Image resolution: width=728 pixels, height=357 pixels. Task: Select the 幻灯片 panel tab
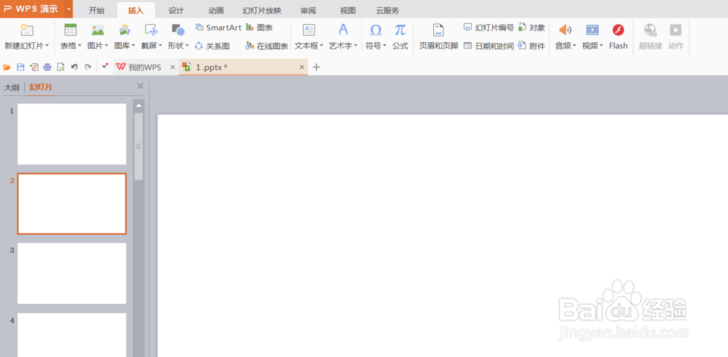pos(41,87)
